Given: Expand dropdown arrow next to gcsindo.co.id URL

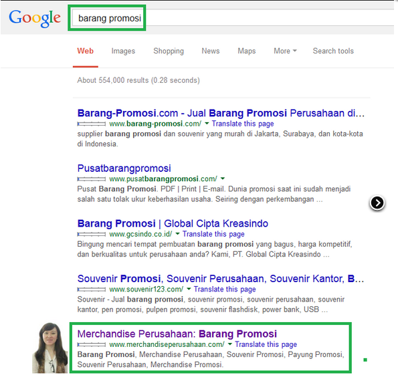Looking at the screenshot, I should click(x=177, y=233).
